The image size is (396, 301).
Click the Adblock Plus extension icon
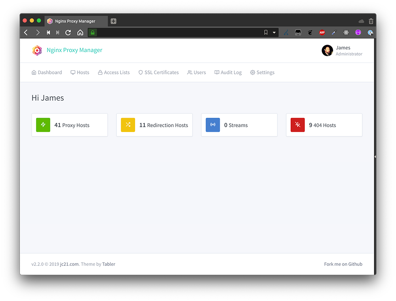(x=322, y=32)
